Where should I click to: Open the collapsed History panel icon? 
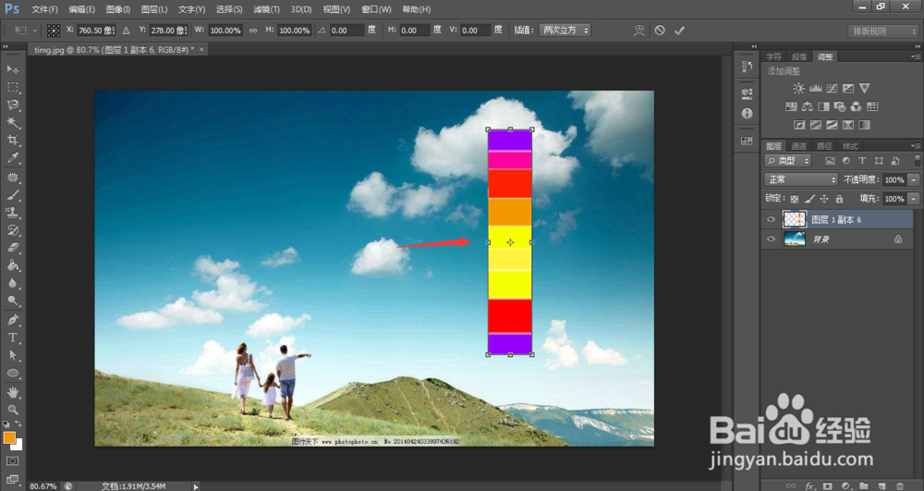click(747, 67)
